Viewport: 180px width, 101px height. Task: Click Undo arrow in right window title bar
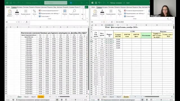click(99, 3)
